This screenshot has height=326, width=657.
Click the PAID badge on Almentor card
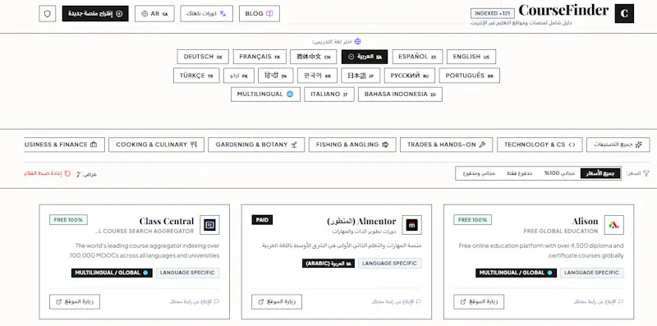(x=262, y=219)
